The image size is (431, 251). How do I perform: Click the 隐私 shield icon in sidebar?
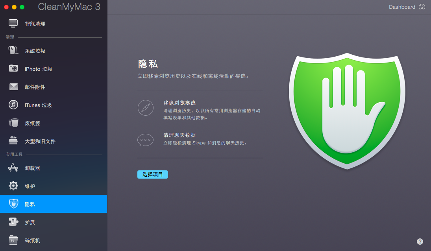pyautogui.click(x=13, y=204)
